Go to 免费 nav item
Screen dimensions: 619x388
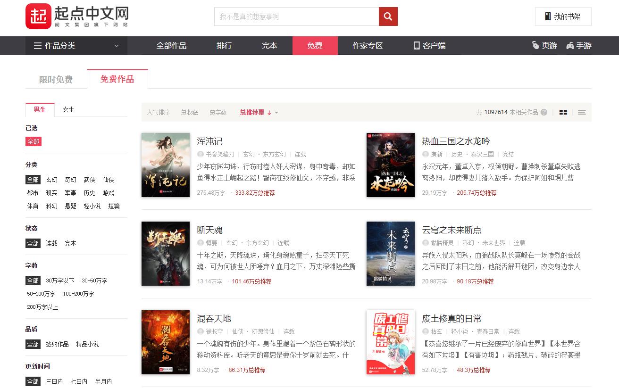[x=315, y=46]
